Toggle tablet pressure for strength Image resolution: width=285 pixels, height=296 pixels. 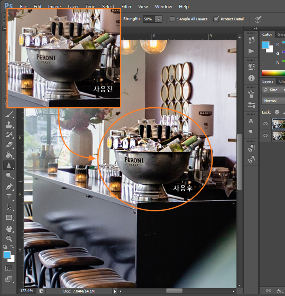258,19
